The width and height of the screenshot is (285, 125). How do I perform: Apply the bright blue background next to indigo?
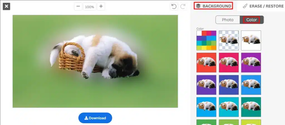pyautogui.click(x=251, y=85)
